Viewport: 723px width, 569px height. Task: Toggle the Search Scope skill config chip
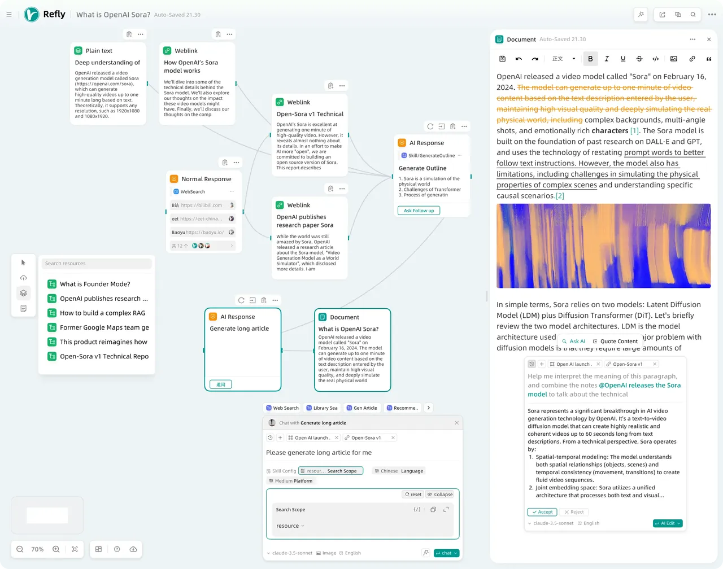coord(331,470)
